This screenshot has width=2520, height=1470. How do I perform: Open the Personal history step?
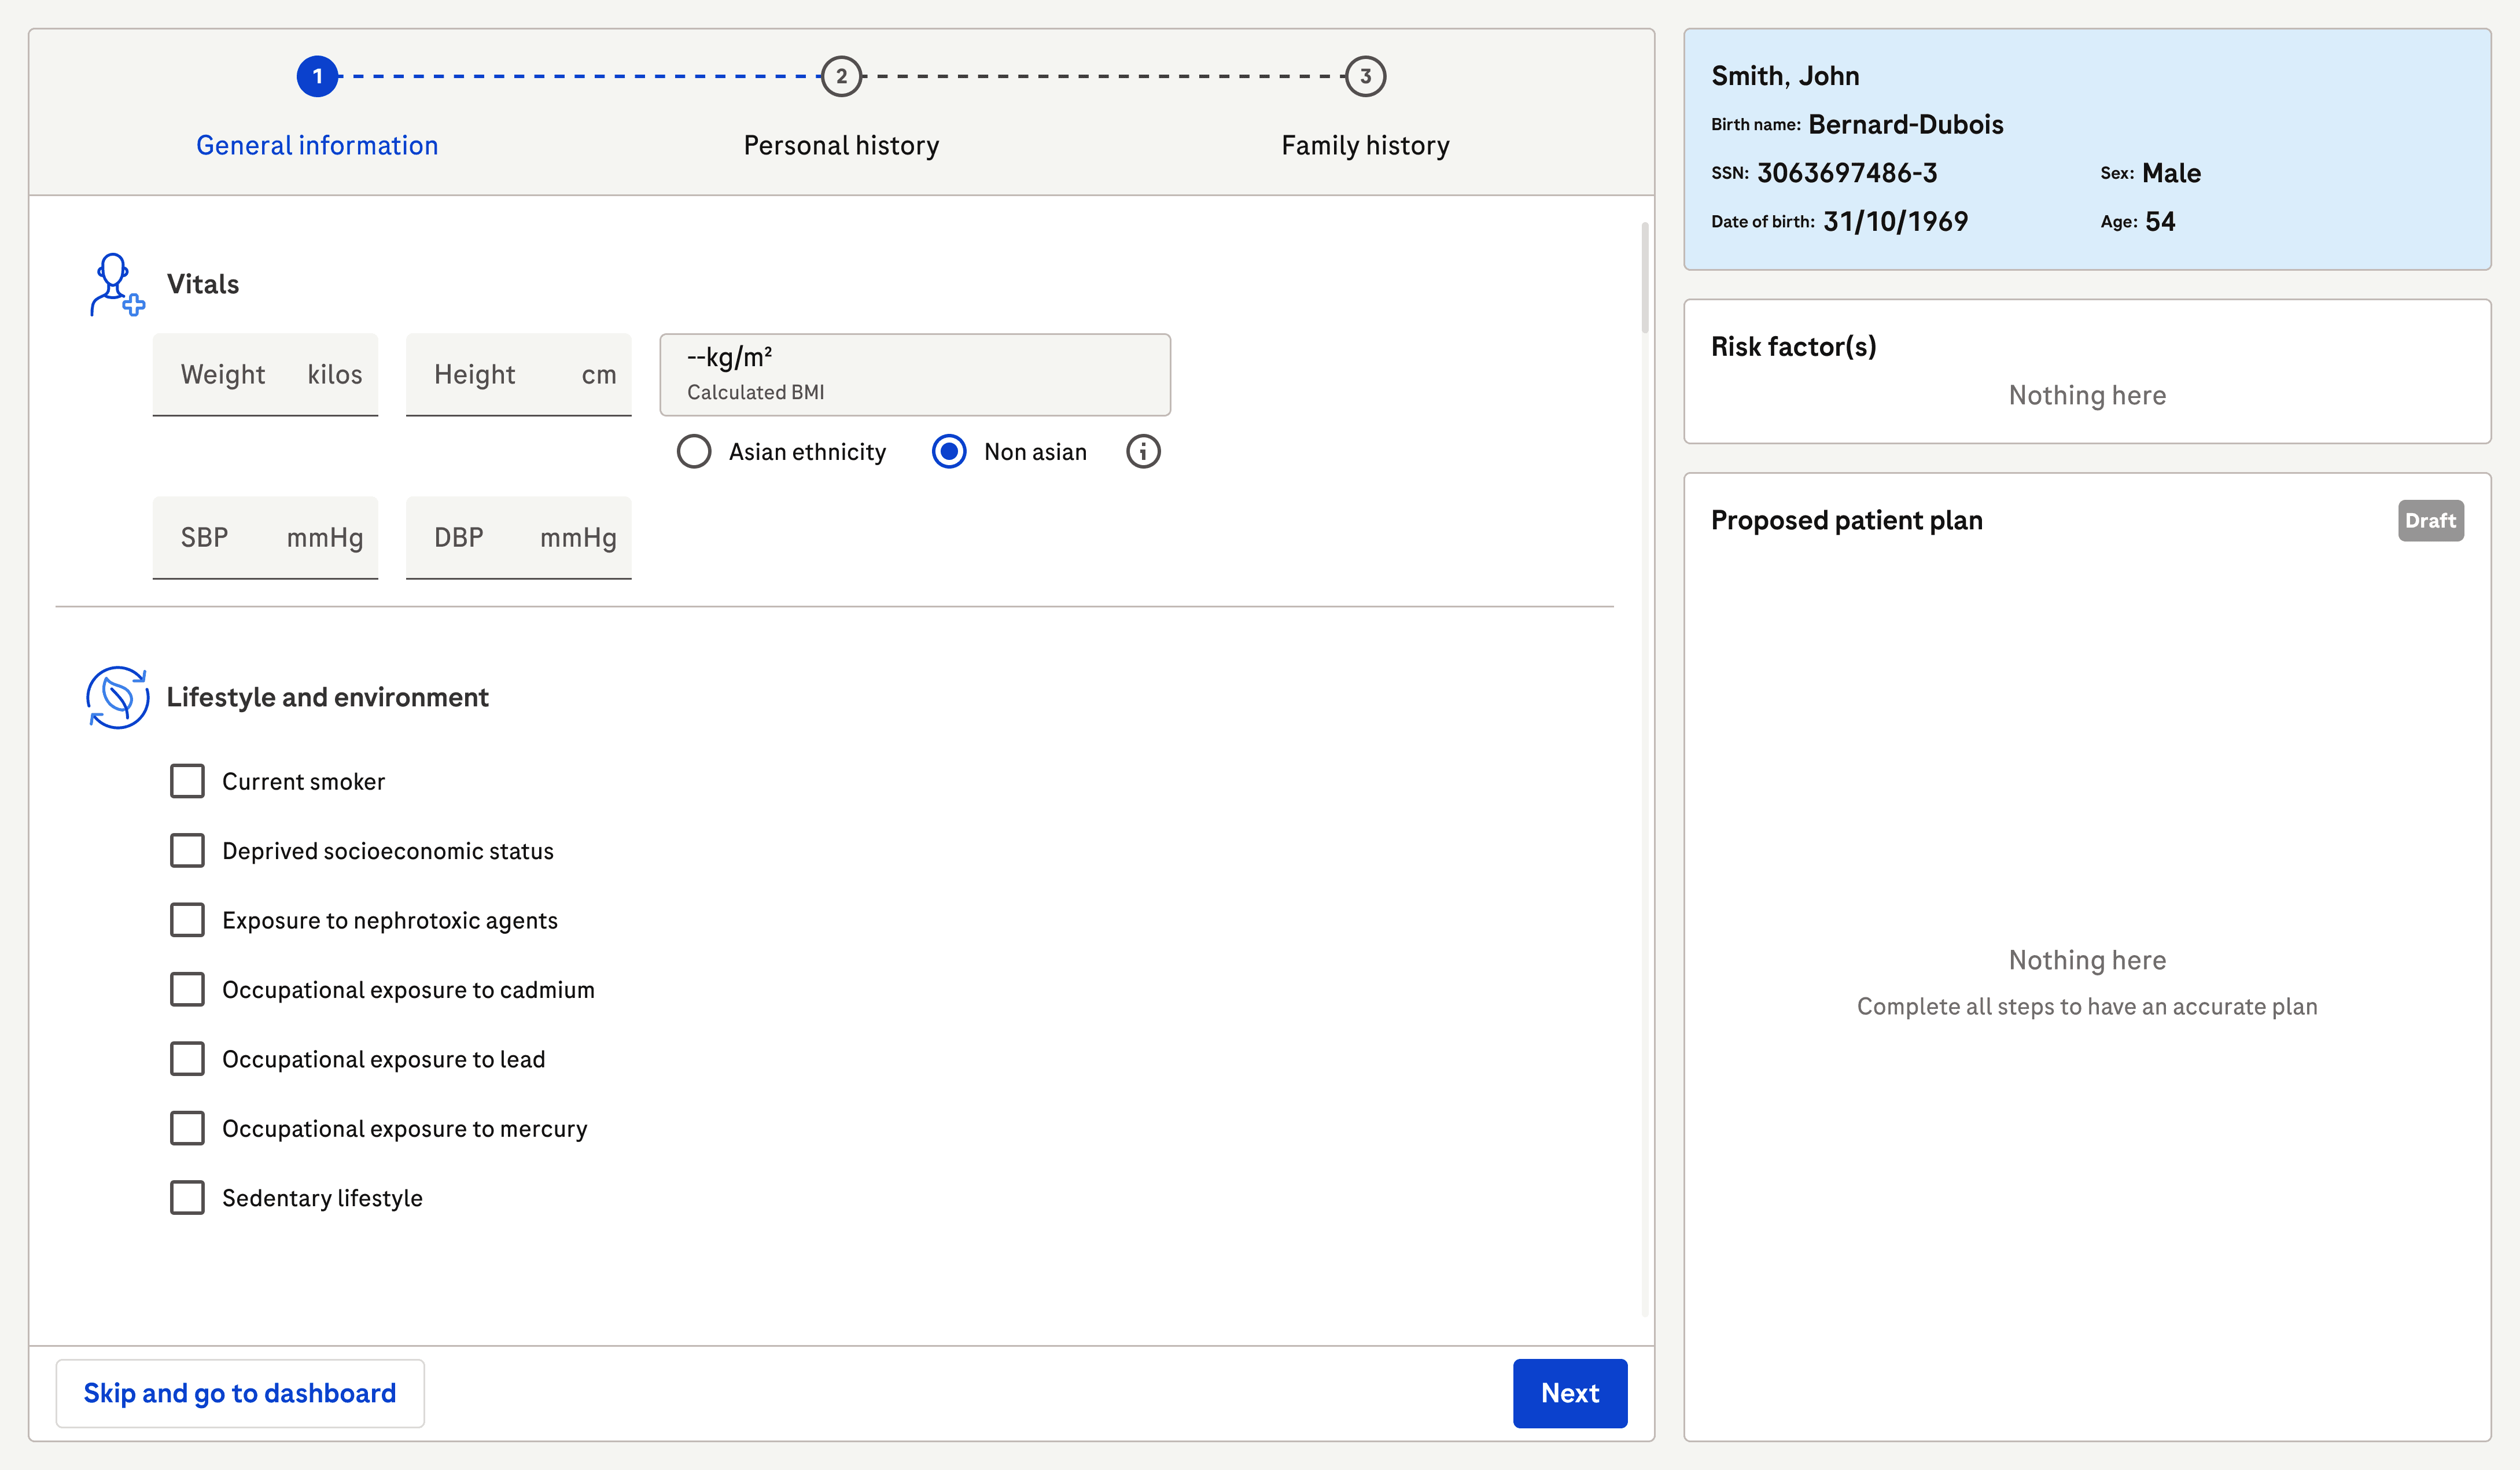click(841, 146)
